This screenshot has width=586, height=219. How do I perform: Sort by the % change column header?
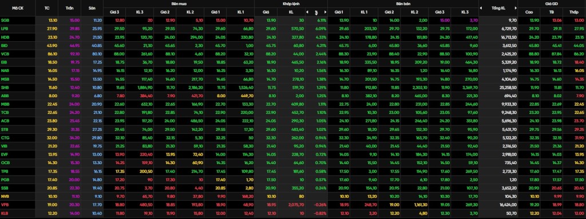(316, 12)
